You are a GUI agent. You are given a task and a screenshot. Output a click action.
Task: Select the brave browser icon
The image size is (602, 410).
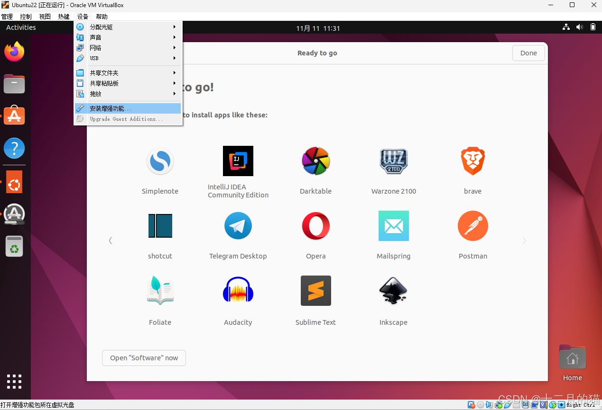(472, 161)
